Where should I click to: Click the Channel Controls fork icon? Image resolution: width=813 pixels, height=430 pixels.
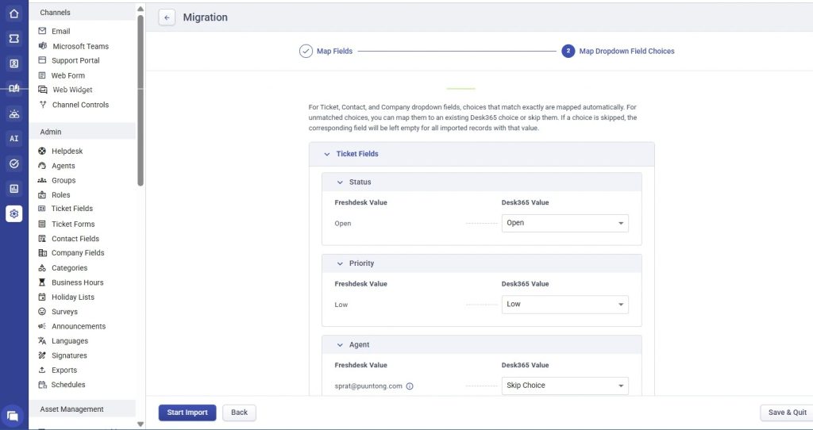[43, 104]
